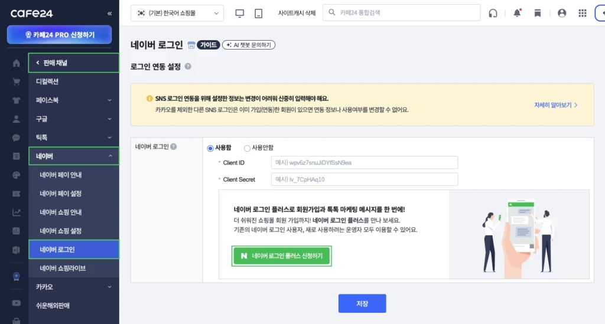Open the 디컬렉션 menu item
The height and width of the screenshot is (324, 605).
pos(73,81)
